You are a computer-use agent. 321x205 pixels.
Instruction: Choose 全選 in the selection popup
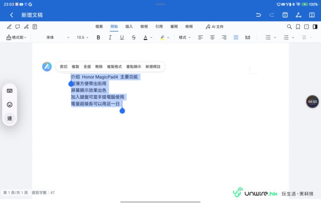[87, 66]
